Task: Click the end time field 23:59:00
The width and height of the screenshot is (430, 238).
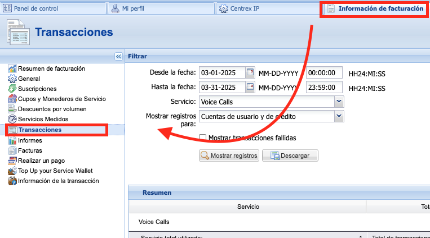Action: click(x=324, y=87)
